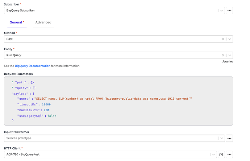Click the useLegacySql false value

point(52,116)
